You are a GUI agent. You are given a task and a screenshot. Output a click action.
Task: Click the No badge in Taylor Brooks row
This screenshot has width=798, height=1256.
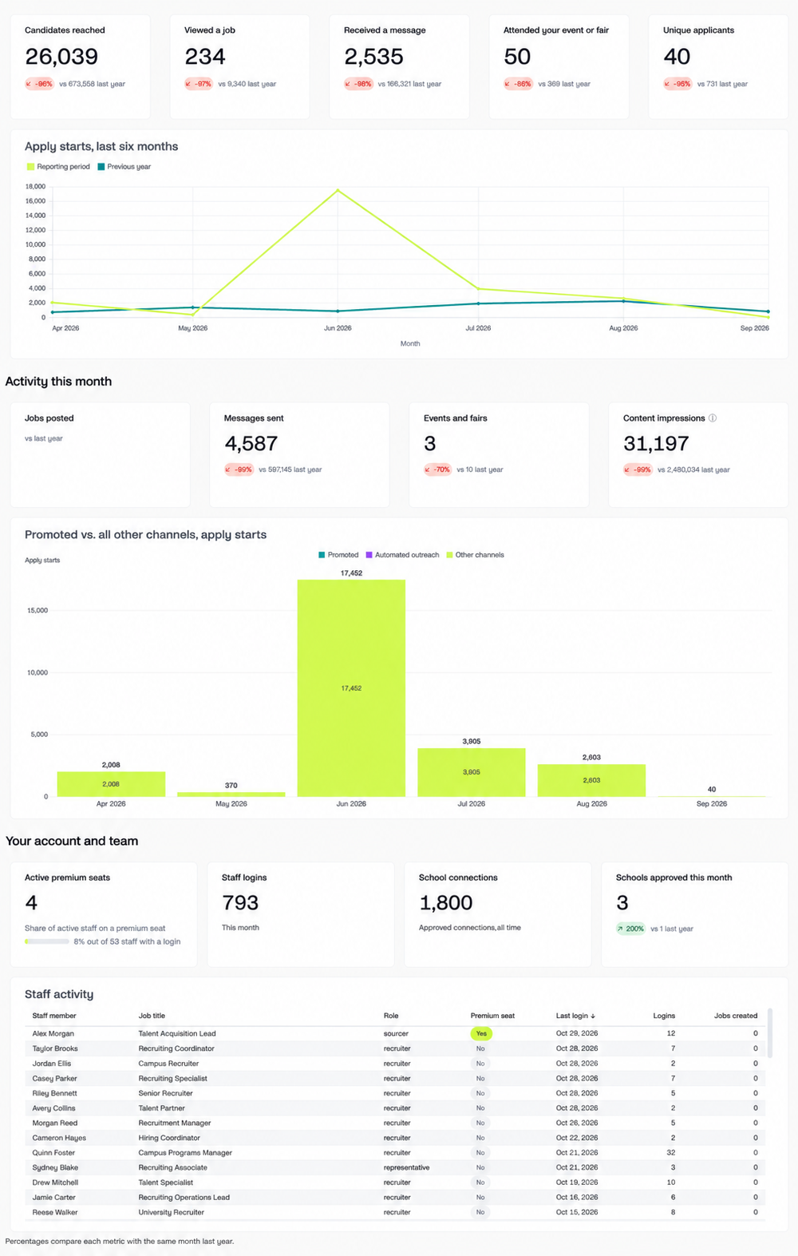point(480,1048)
